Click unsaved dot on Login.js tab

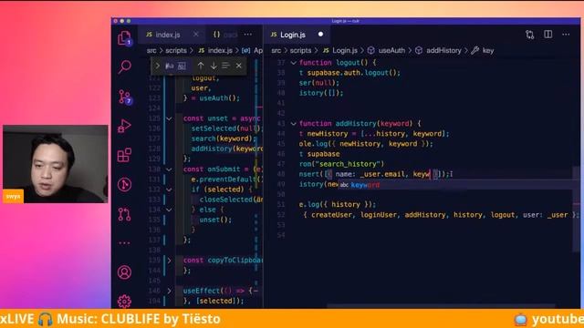[320, 35]
